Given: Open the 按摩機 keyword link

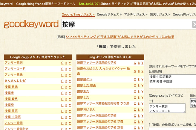Looking at the screenshot, I should (x=9, y=93).
